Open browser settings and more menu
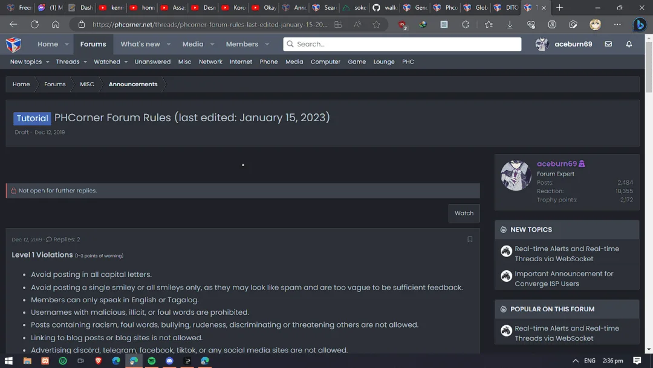This screenshot has height=368, width=653. (x=617, y=25)
